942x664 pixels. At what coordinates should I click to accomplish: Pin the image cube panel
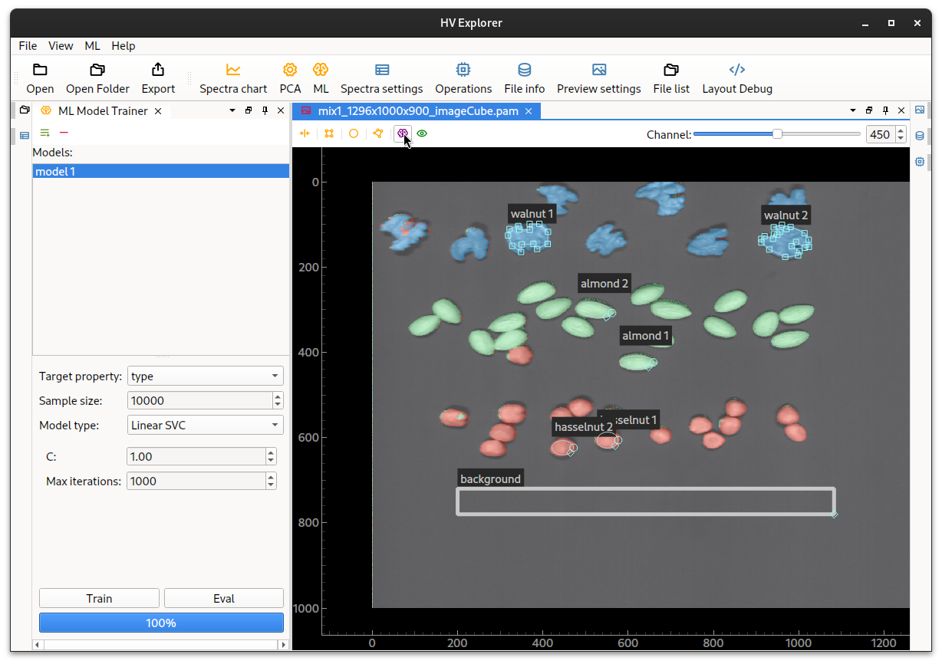point(886,110)
